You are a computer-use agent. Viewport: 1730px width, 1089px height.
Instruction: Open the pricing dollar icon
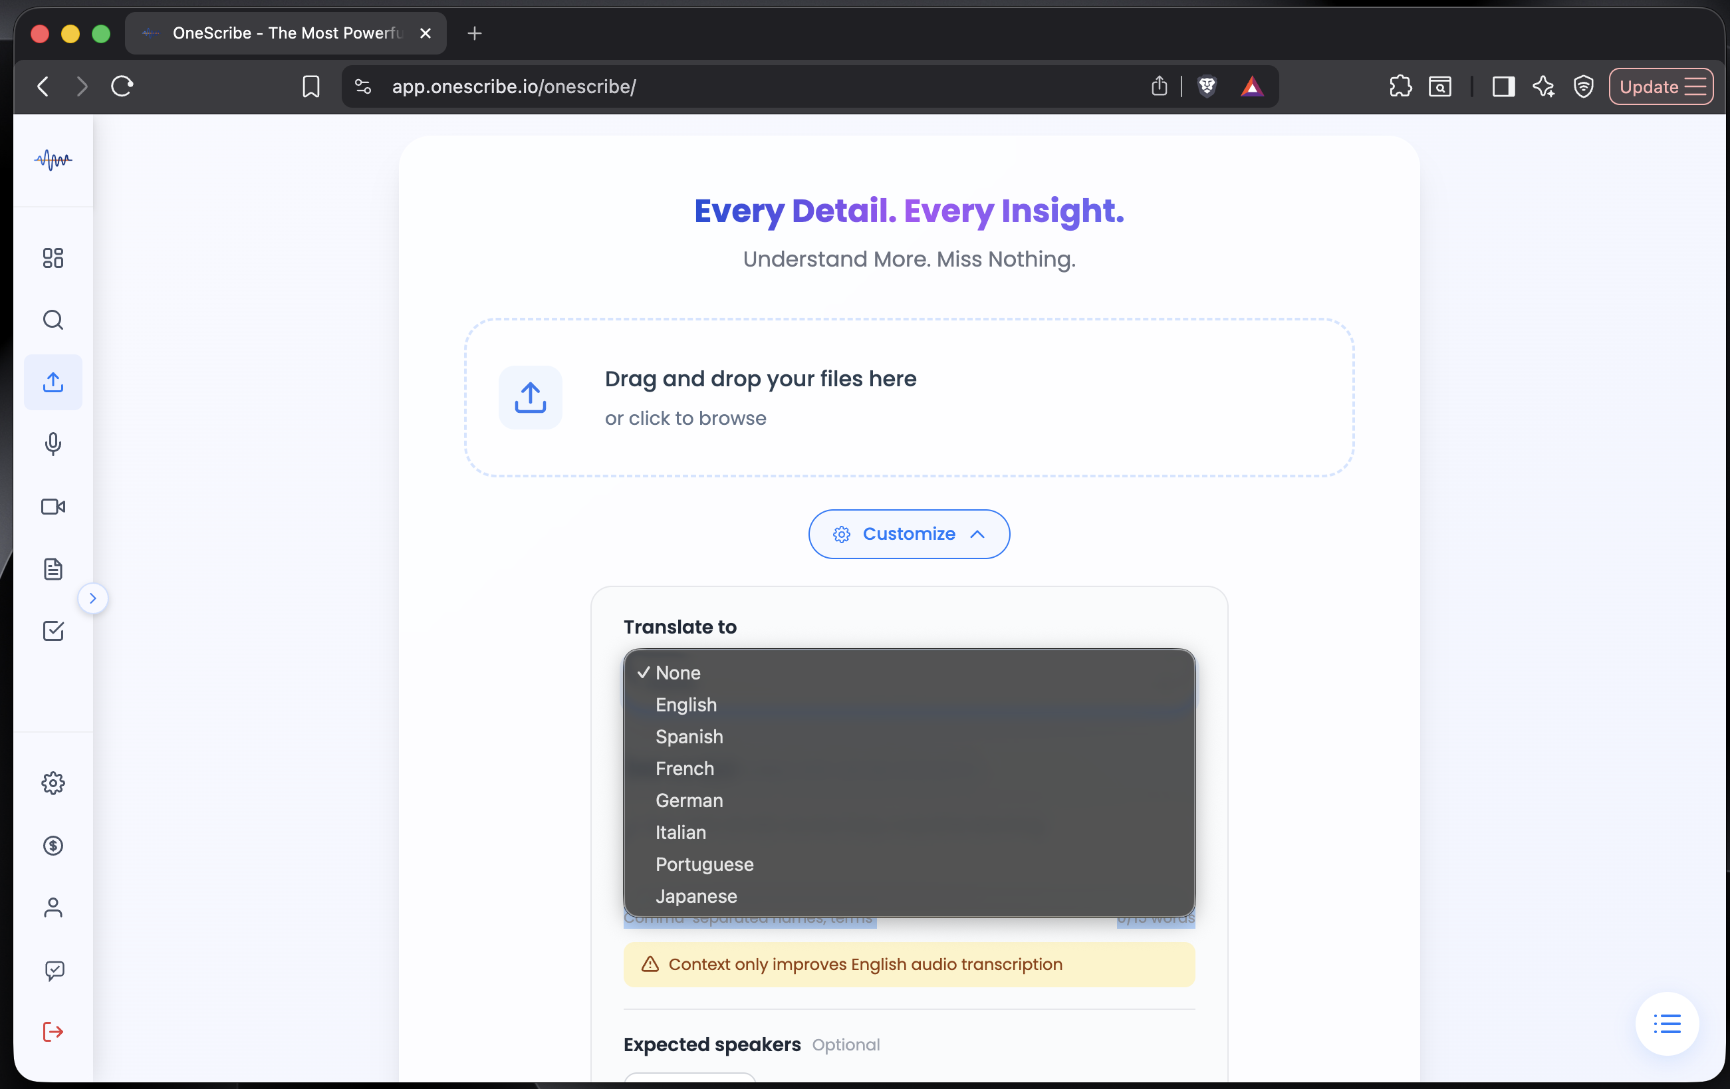[53, 846]
